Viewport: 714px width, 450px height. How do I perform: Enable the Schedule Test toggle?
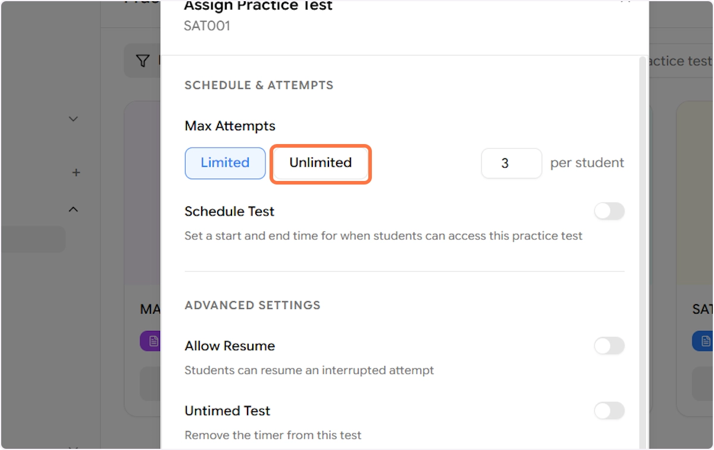tap(609, 211)
